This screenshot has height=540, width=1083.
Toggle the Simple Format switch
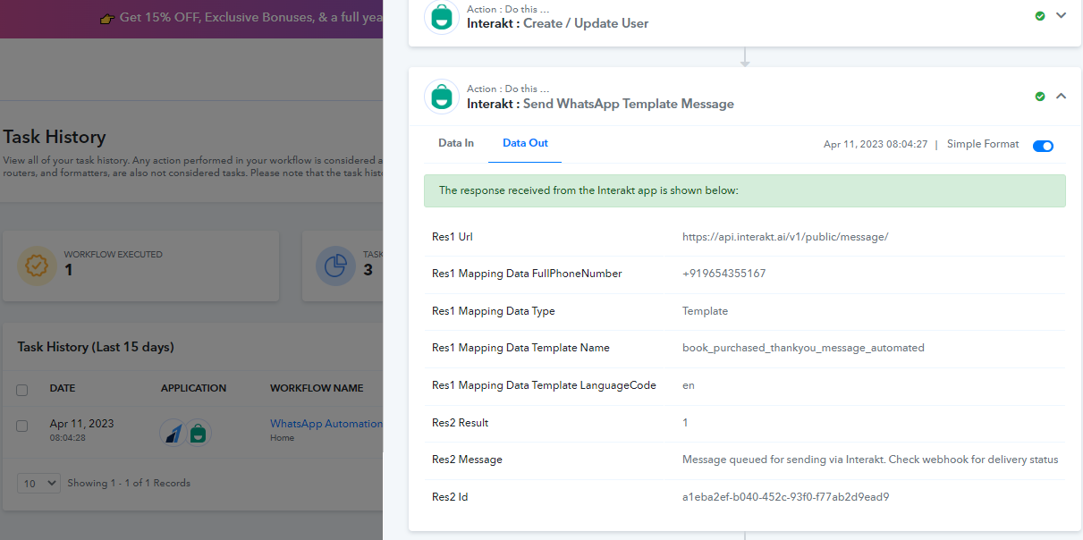pos(1043,146)
